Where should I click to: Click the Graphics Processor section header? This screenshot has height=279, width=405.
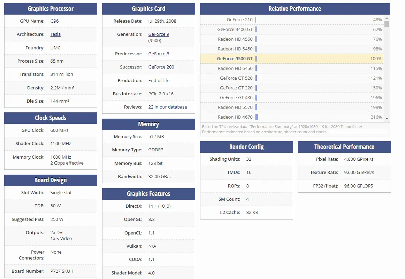click(x=51, y=9)
